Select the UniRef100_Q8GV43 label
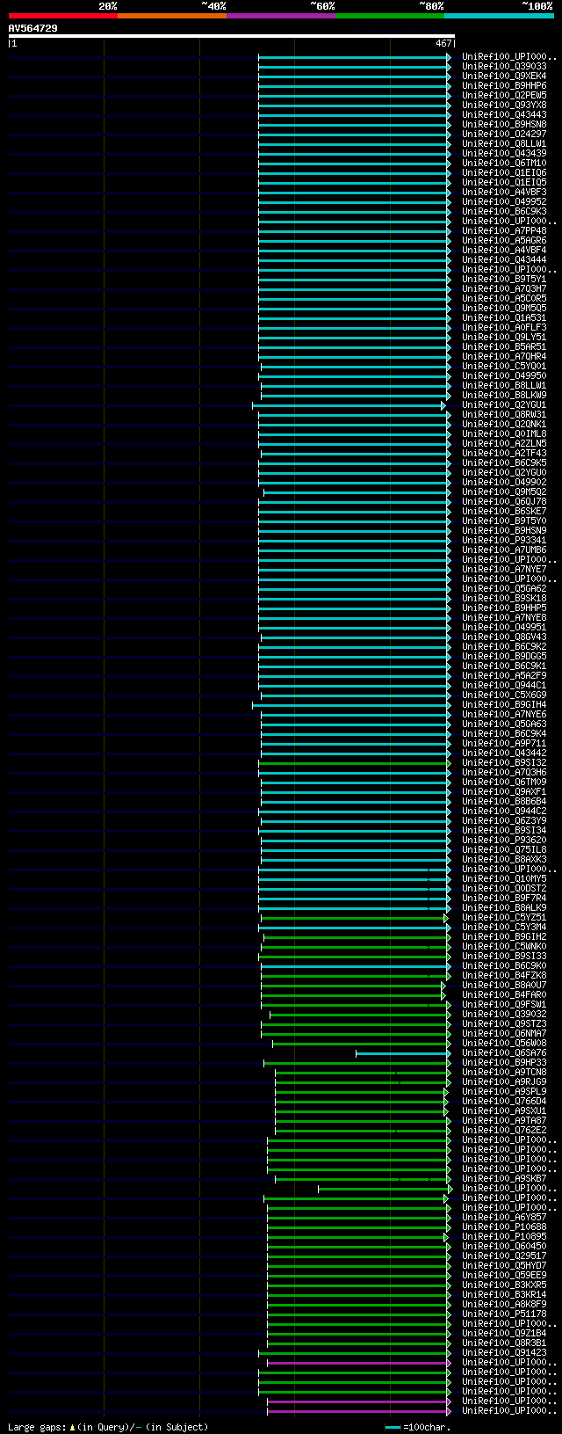Viewport: 562px width, 1434px height. pyautogui.click(x=504, y=637)
